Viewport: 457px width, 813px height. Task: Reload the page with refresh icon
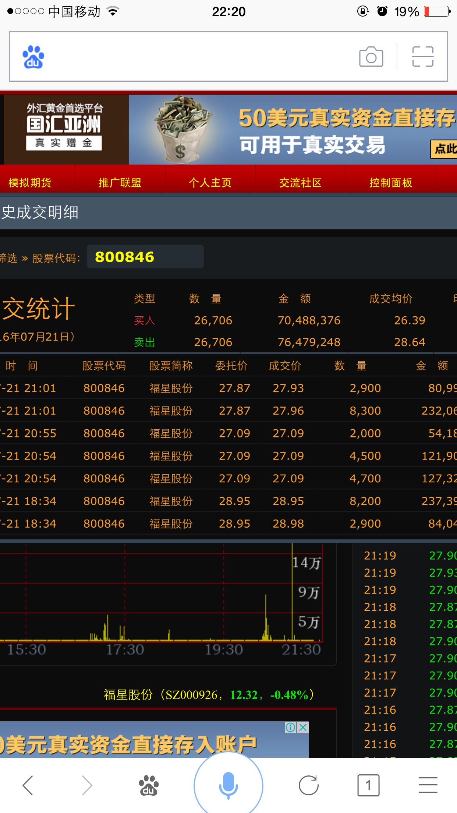point(308,785)
